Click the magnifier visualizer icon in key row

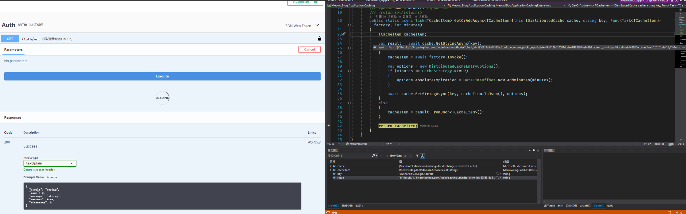click(497, 174)
